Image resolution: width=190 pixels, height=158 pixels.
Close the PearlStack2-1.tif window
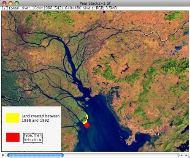(5, 3)
